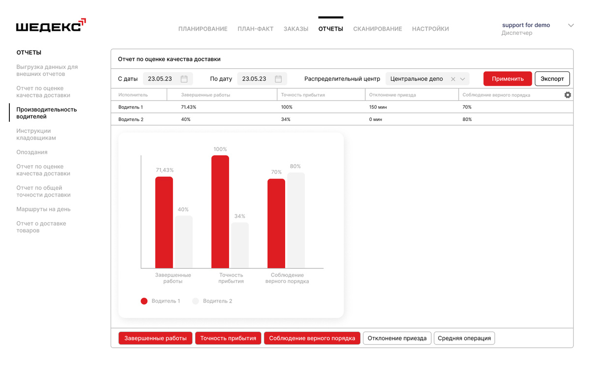The height and width of the screenshot is (366, 590).
Task: Open the ПЛАНИРОВАНИЕ tab
Action: click(203, 29)
